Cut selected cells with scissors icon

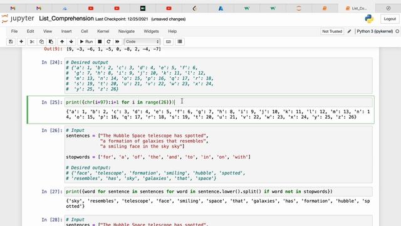(x=32, y=41)
